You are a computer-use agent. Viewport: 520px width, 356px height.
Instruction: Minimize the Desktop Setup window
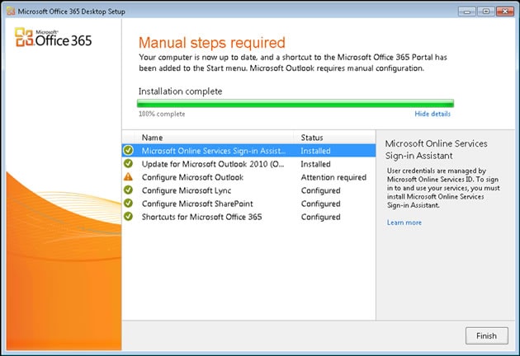[467, 12]
